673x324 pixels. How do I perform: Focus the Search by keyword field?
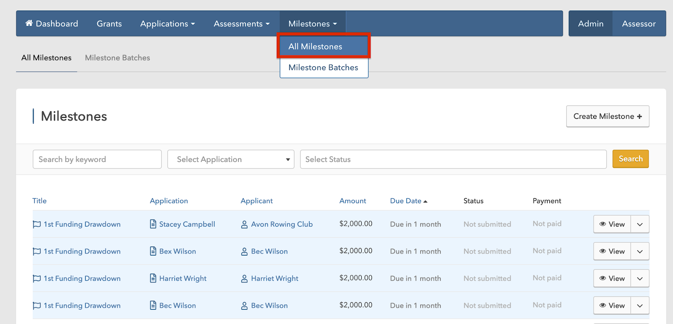97,159
